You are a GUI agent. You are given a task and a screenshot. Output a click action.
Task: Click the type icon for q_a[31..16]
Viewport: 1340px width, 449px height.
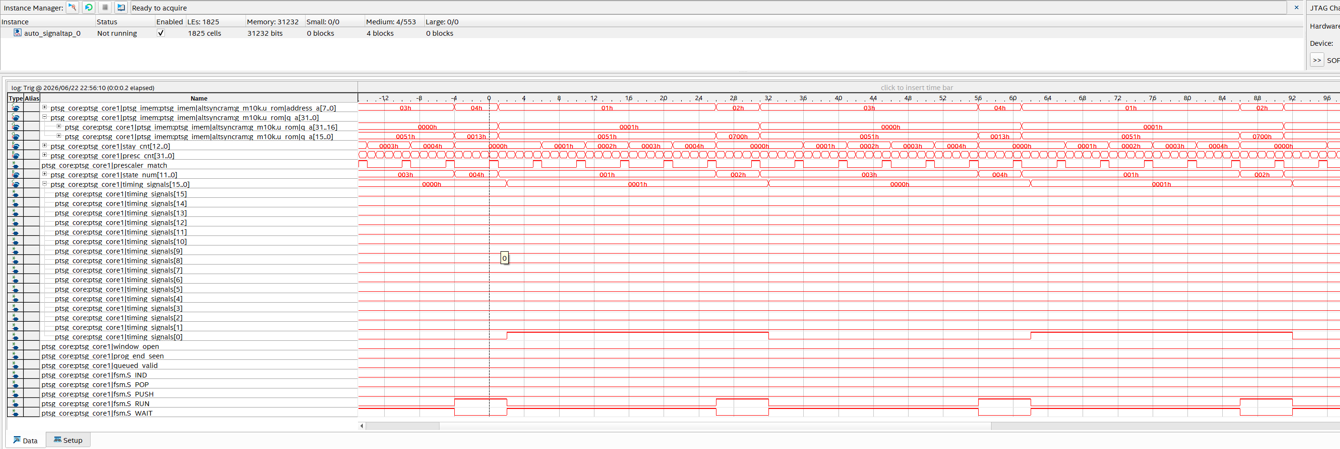click(16, 126)
